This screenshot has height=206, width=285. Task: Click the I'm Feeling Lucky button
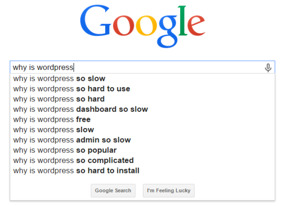(x=168, y=191)
